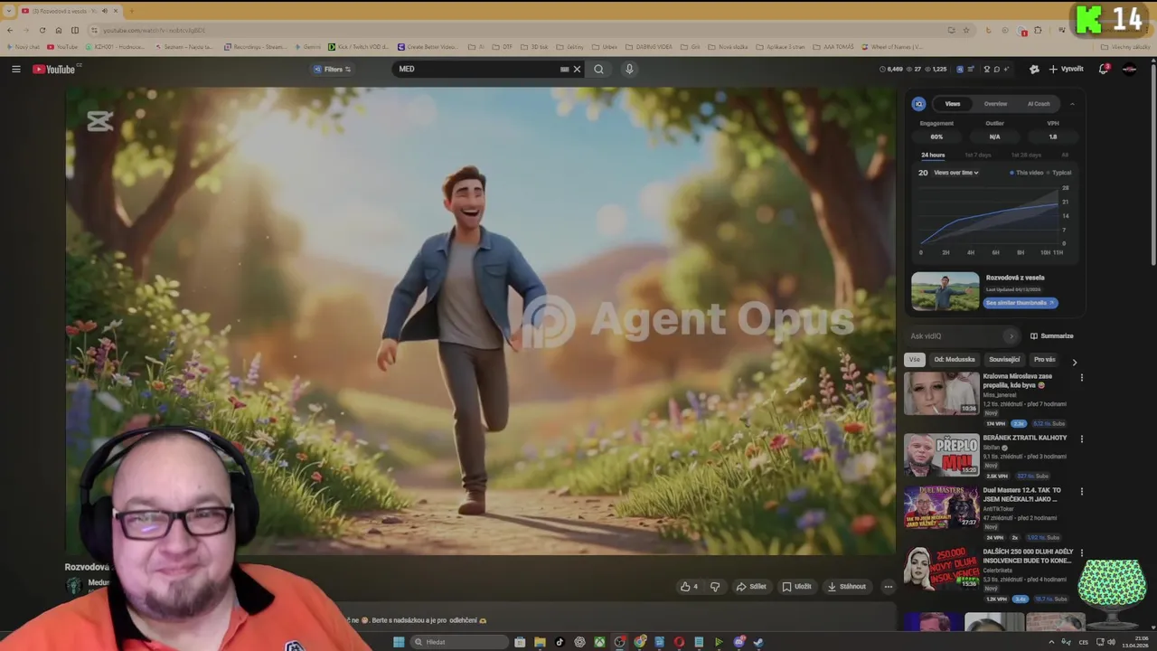
Task: Open DALŠÍCH 250 000 DLUHI ADÉLY video
Action: point(941,569)
